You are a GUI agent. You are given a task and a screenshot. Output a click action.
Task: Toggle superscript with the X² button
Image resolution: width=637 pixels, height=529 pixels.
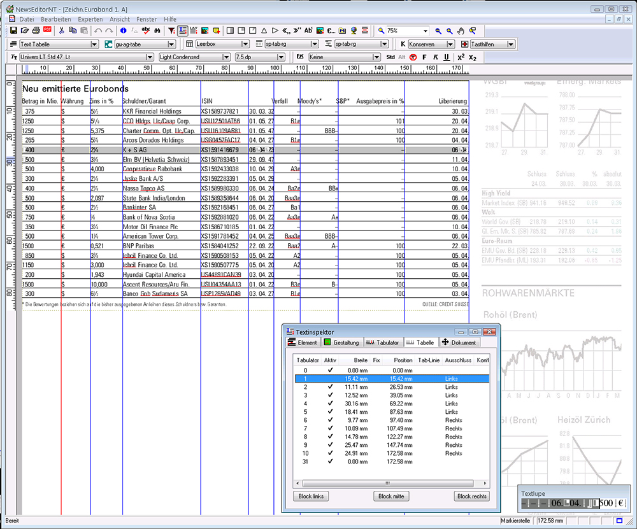pos(461,57)
